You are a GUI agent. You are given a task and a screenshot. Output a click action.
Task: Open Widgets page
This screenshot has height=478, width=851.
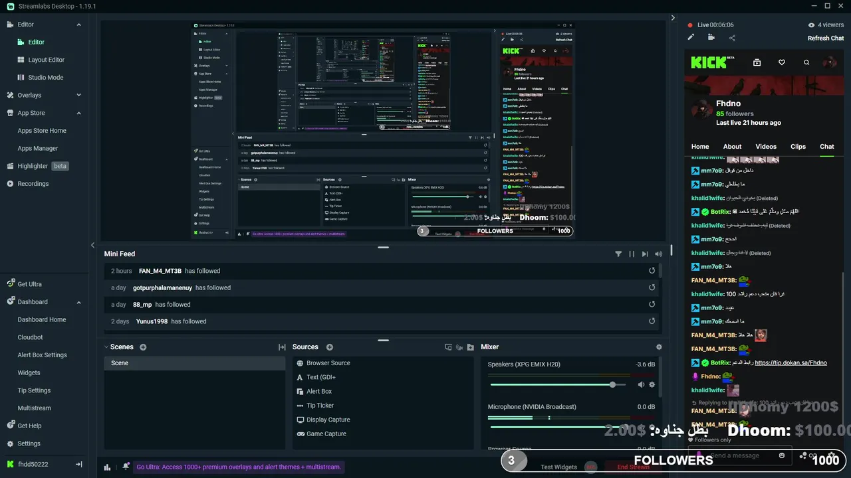tap(29, 373)
